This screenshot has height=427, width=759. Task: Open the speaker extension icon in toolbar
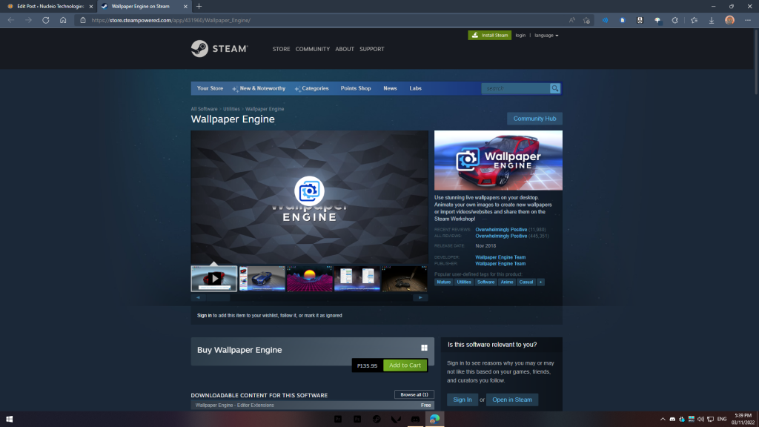640,20
